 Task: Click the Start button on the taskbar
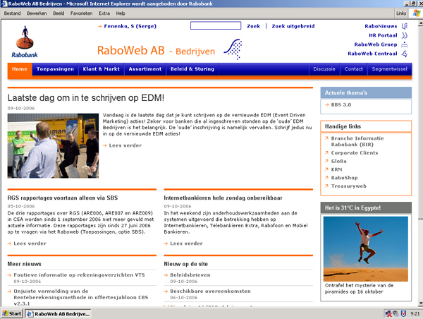tap(12, 313)
